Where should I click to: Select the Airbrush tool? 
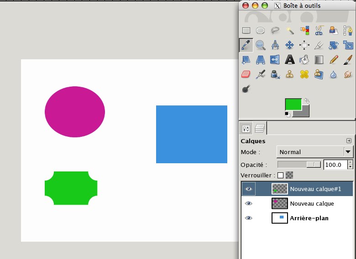tap(261, 74)
